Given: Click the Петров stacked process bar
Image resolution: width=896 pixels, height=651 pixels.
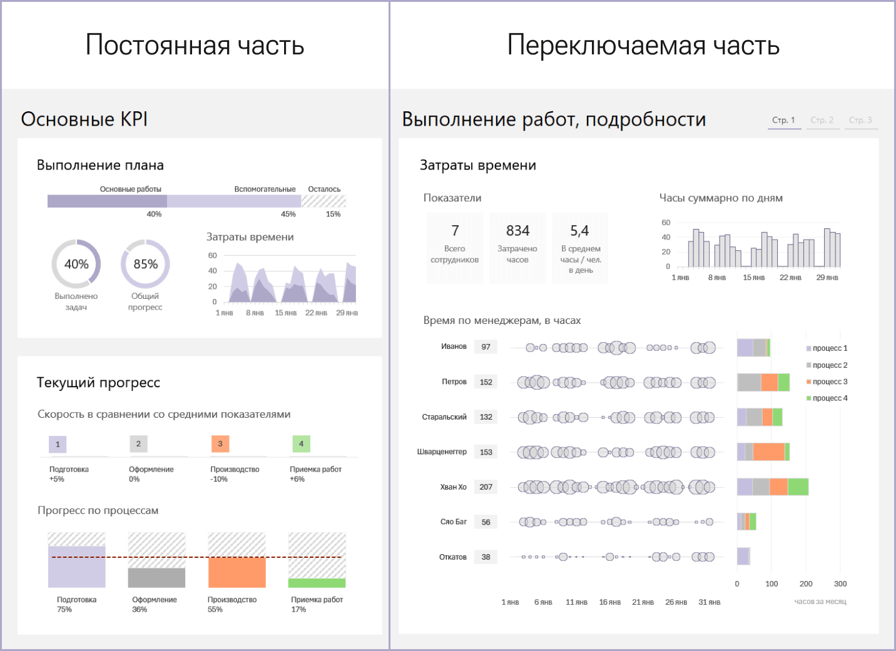Looking at the screenshot, I should pyautogui.click(x=763, y=382).
